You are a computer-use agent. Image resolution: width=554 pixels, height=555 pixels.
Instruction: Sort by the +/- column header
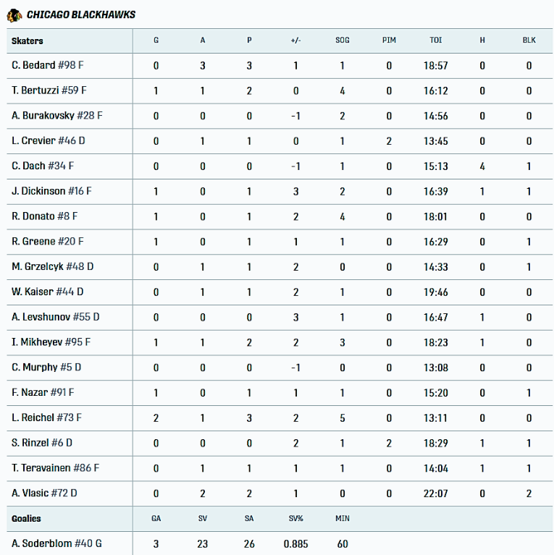pos(295,41)
